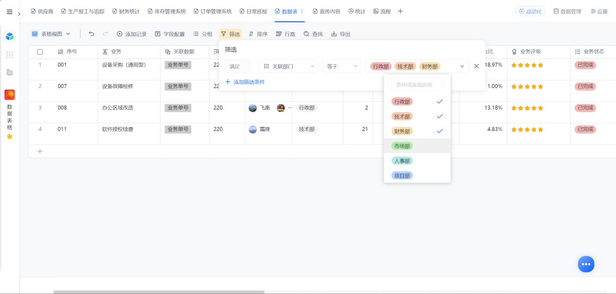Select 人事部 option in list
Image resolution: width=616 pixels, height=294 pixels.
(417, 161)
